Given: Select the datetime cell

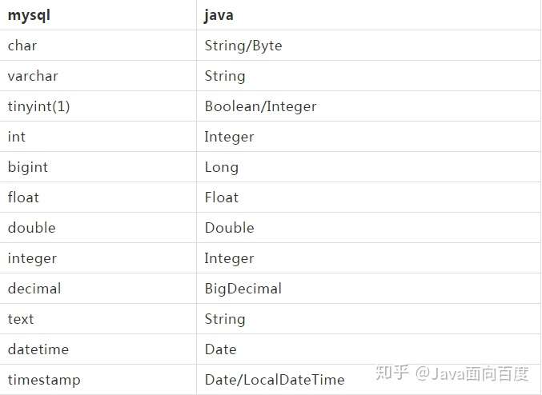Looking at the screenshot, I should coord(38,349).
